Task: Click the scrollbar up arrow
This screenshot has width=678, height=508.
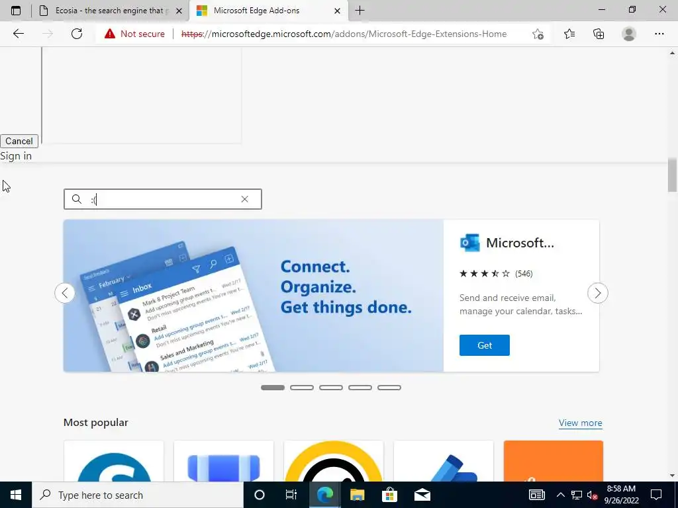Action: (672, 53)
